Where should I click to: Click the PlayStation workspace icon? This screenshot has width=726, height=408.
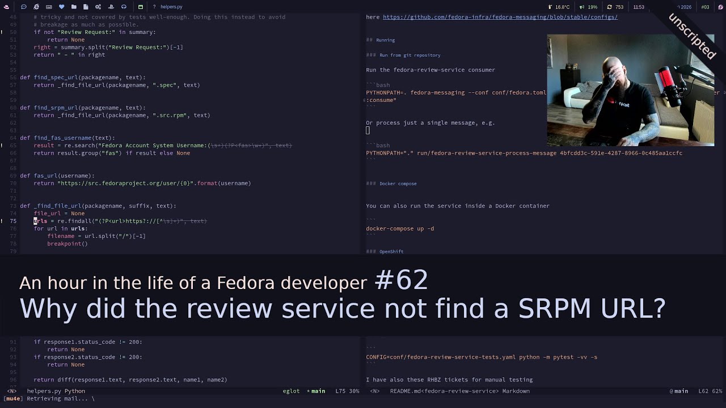[x=111, y=7]
